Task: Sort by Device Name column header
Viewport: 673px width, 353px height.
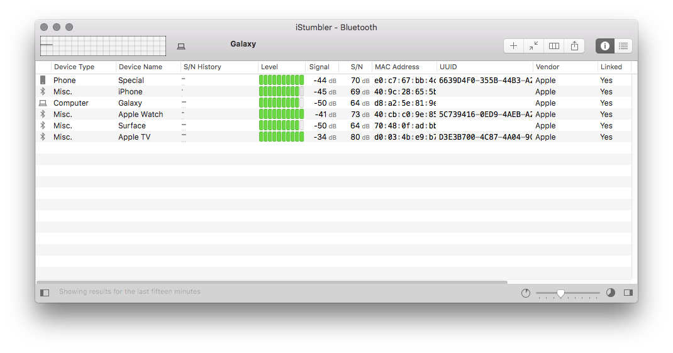Action: point(140,67)
